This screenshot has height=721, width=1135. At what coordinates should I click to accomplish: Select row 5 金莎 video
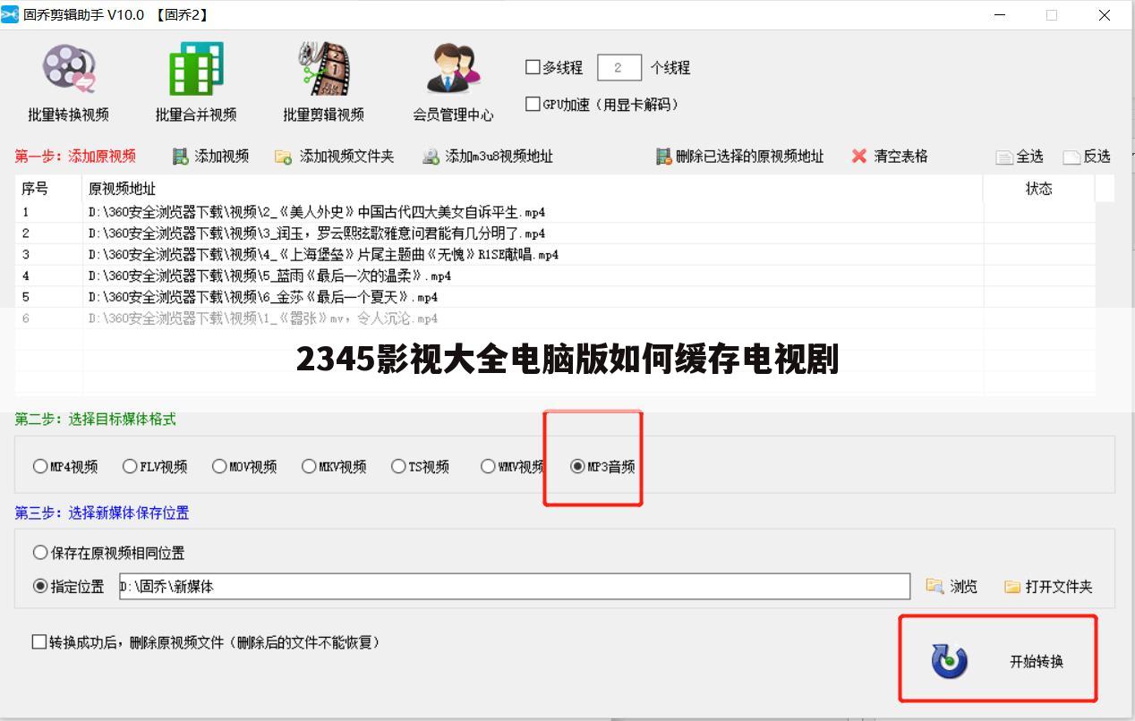pos(555,297)
